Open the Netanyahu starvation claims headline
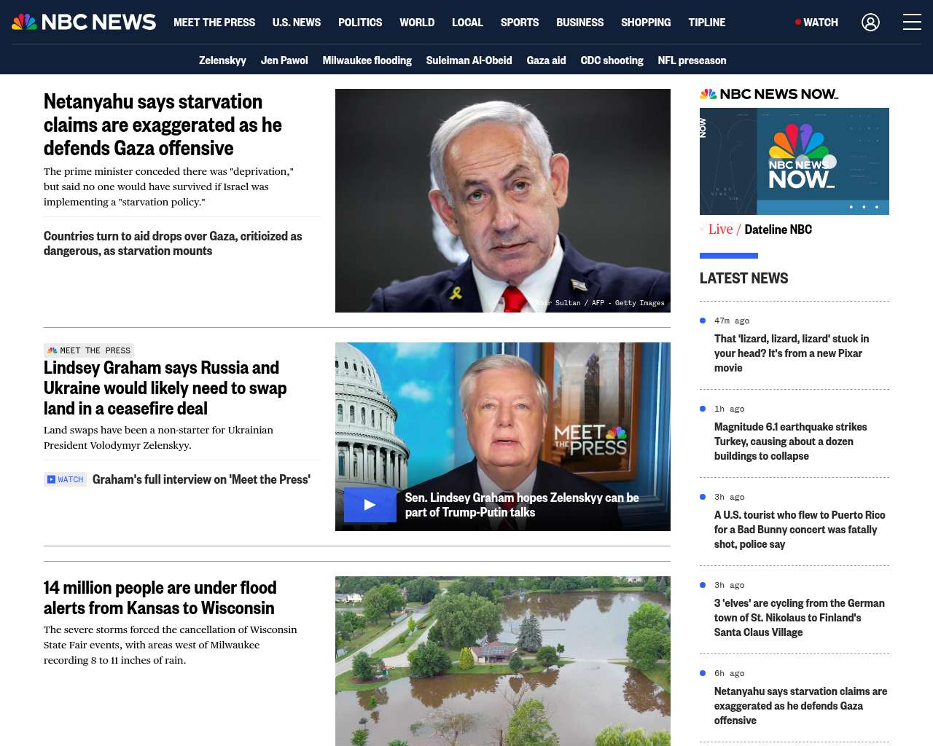Viewport: 933px width, 746px height. (x=163, y=125)
